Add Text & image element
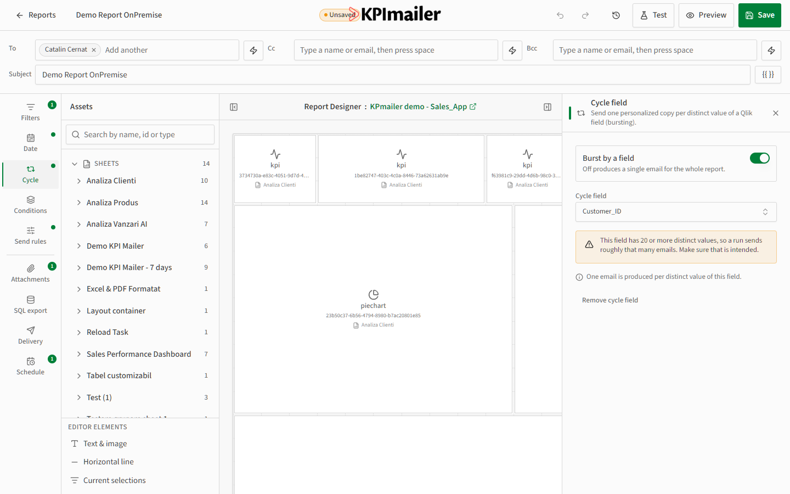The height and width of the screenshot is (494, 790). point(140,444)
